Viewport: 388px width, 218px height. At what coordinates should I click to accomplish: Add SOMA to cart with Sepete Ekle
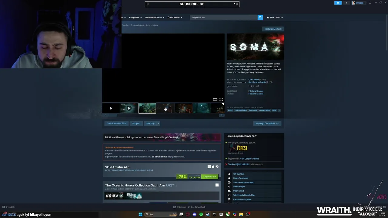(x=209, y=177)
